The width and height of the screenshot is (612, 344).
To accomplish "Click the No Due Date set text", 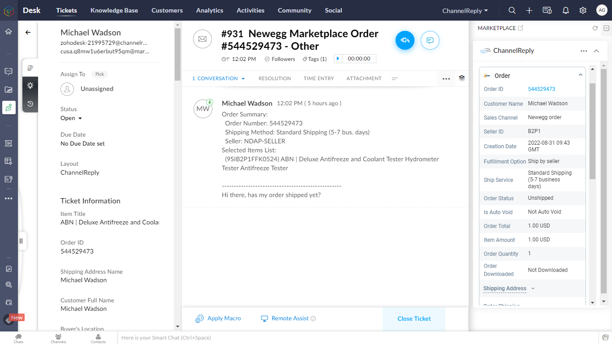I will coord(83,144).
